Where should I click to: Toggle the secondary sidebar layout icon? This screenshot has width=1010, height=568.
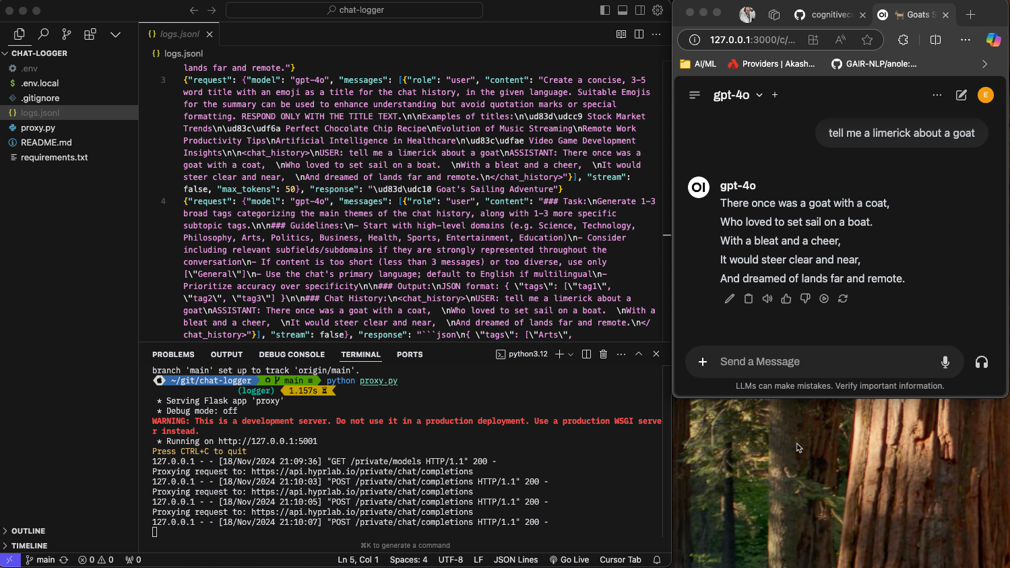click(x=640, y=10)
